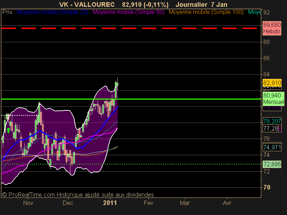Click the 72,886 price label

click(x=272, y=164)
